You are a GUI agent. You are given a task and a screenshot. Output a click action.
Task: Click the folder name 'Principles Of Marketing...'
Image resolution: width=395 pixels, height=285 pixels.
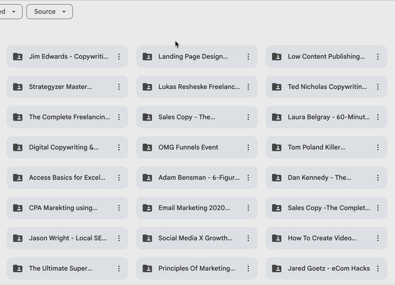click(197, 268)
